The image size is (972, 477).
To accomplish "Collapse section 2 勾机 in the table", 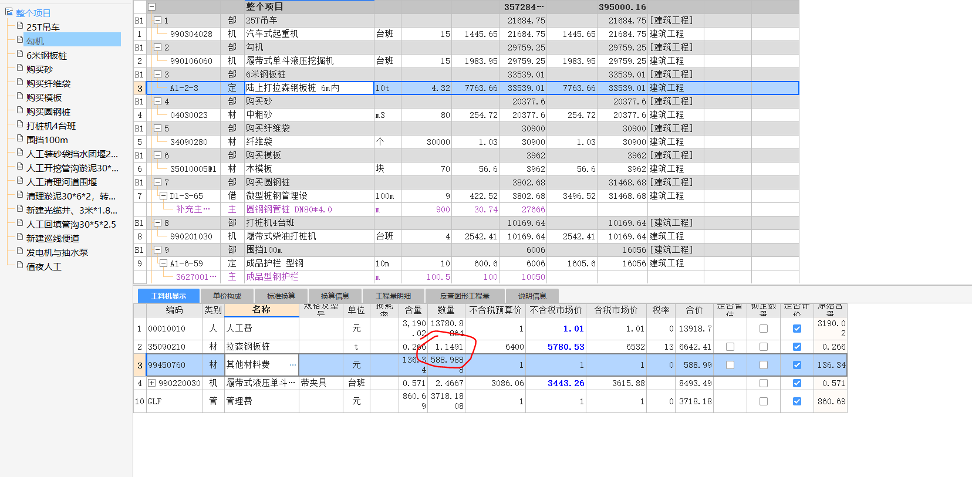I will 157,48.
